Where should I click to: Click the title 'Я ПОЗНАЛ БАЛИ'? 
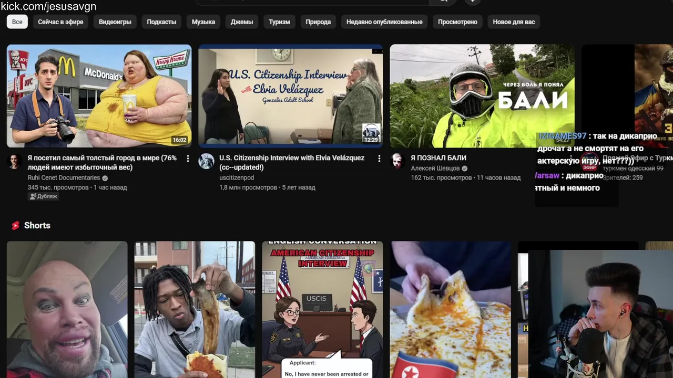click(439, 157)
